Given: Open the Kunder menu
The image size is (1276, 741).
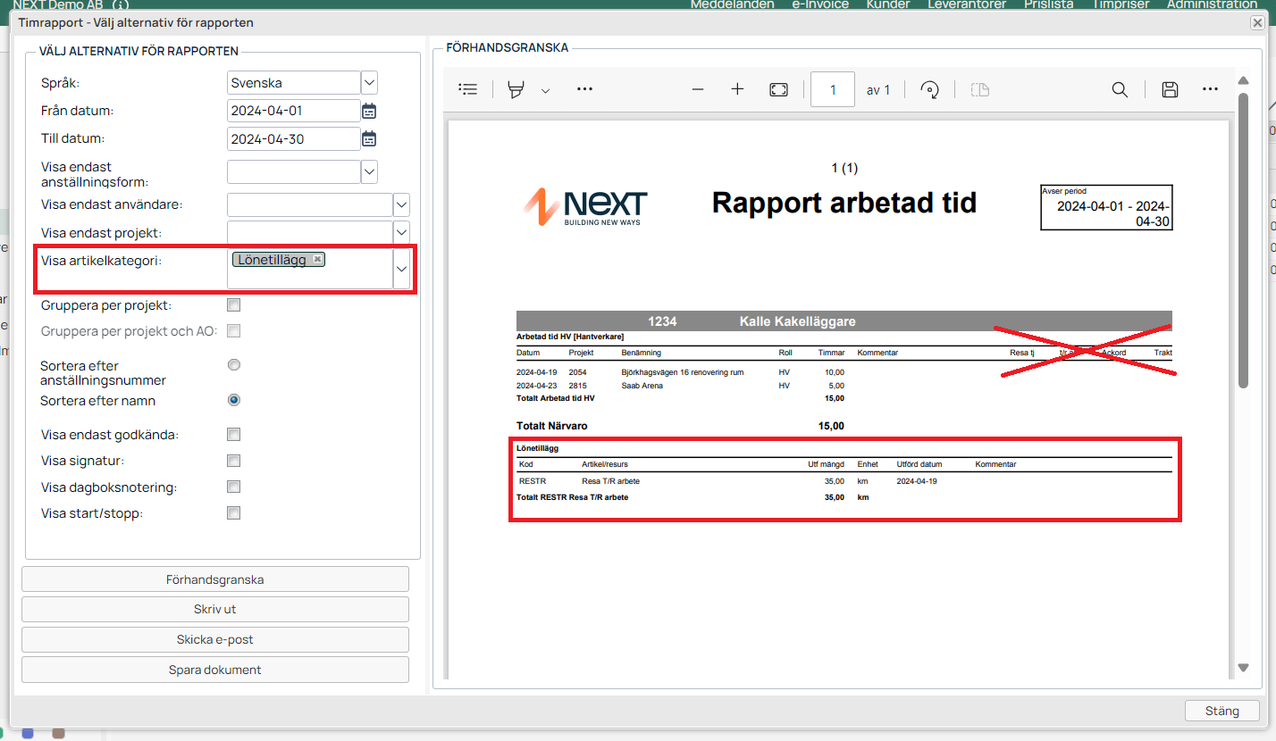Looking at the screenshot, I should pyautogui.click(x=887, y=4).
